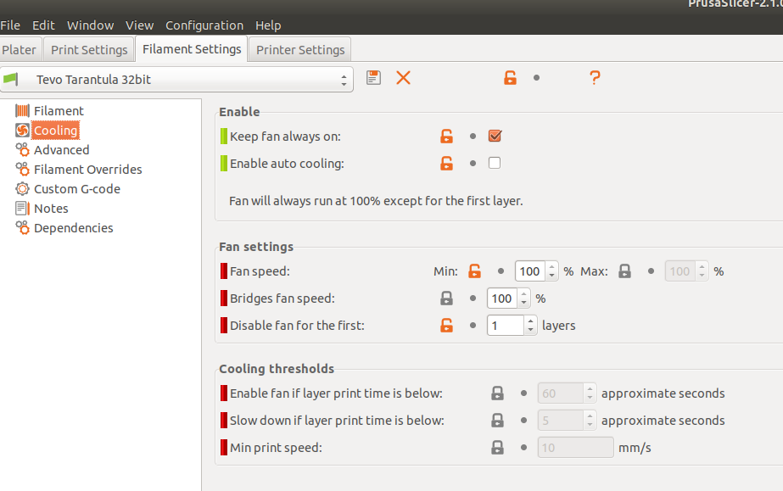The image size is (783, 491).
Task: Click the Disable fan layers spinner arrows
Action: click(531, 325)
